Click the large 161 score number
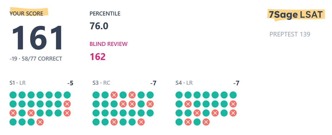Viewport: 332px width, 135px height. point(37,38)
